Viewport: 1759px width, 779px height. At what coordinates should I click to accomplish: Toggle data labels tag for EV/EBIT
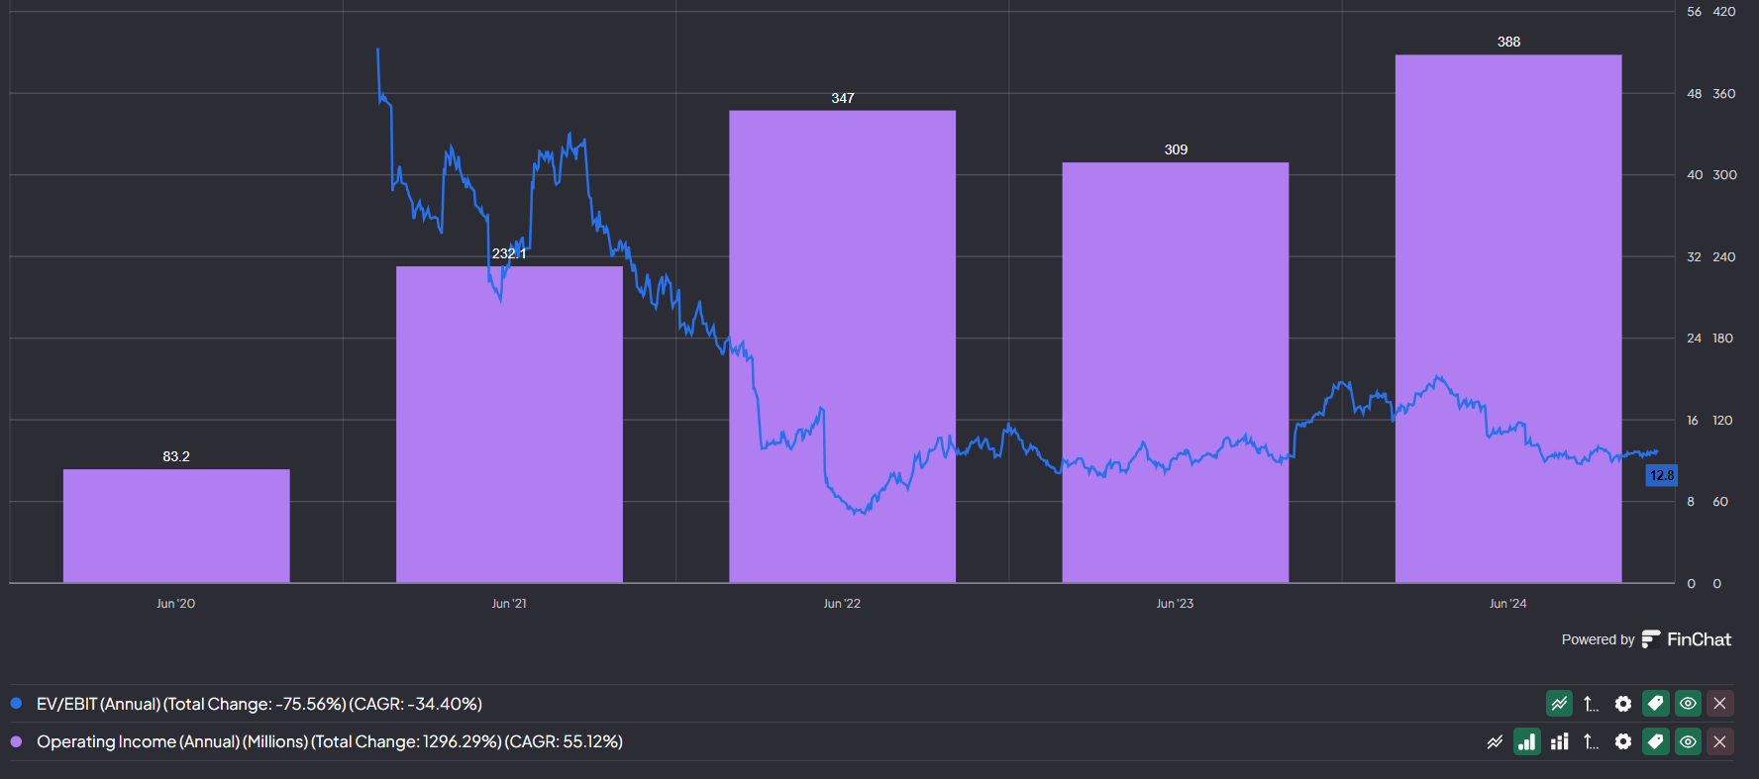click(1655, 704)
